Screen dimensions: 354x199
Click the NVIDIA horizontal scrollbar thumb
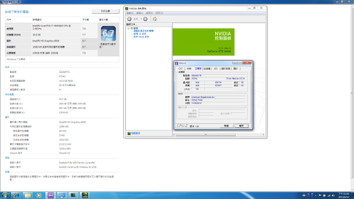205,135
